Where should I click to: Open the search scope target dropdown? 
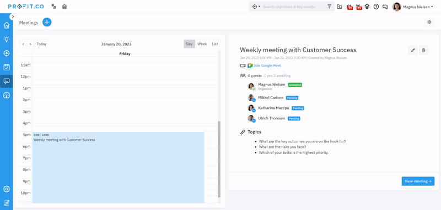[256, 7]
